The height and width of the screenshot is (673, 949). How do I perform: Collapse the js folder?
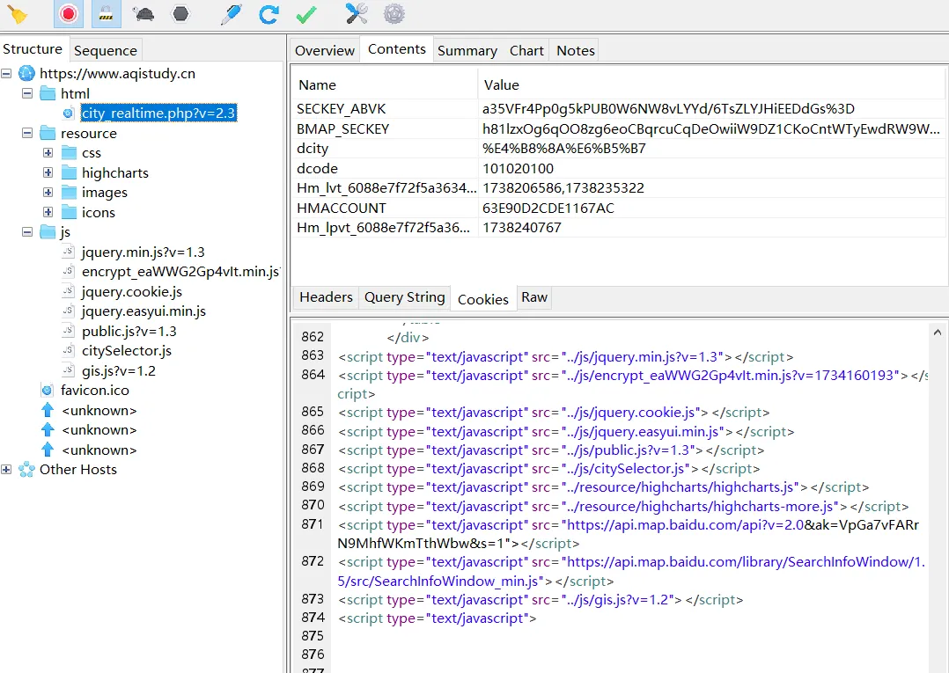[27, 231]
